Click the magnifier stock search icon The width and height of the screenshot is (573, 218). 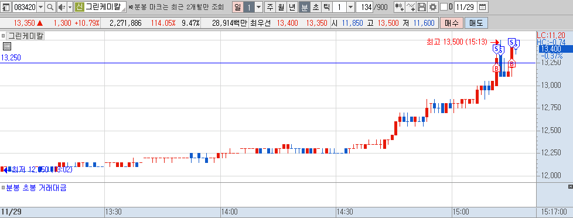[50, 7]
